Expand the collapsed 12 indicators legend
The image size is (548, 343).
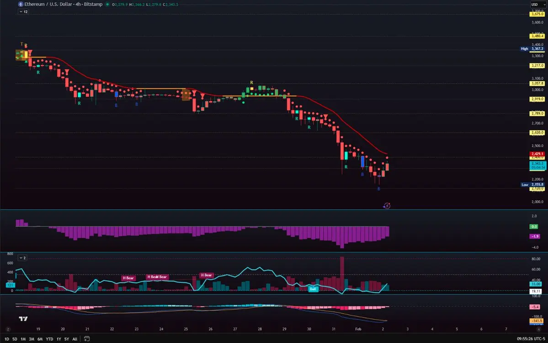coord(23,11)
